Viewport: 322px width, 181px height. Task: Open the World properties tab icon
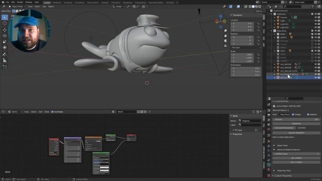coord(269,130)
